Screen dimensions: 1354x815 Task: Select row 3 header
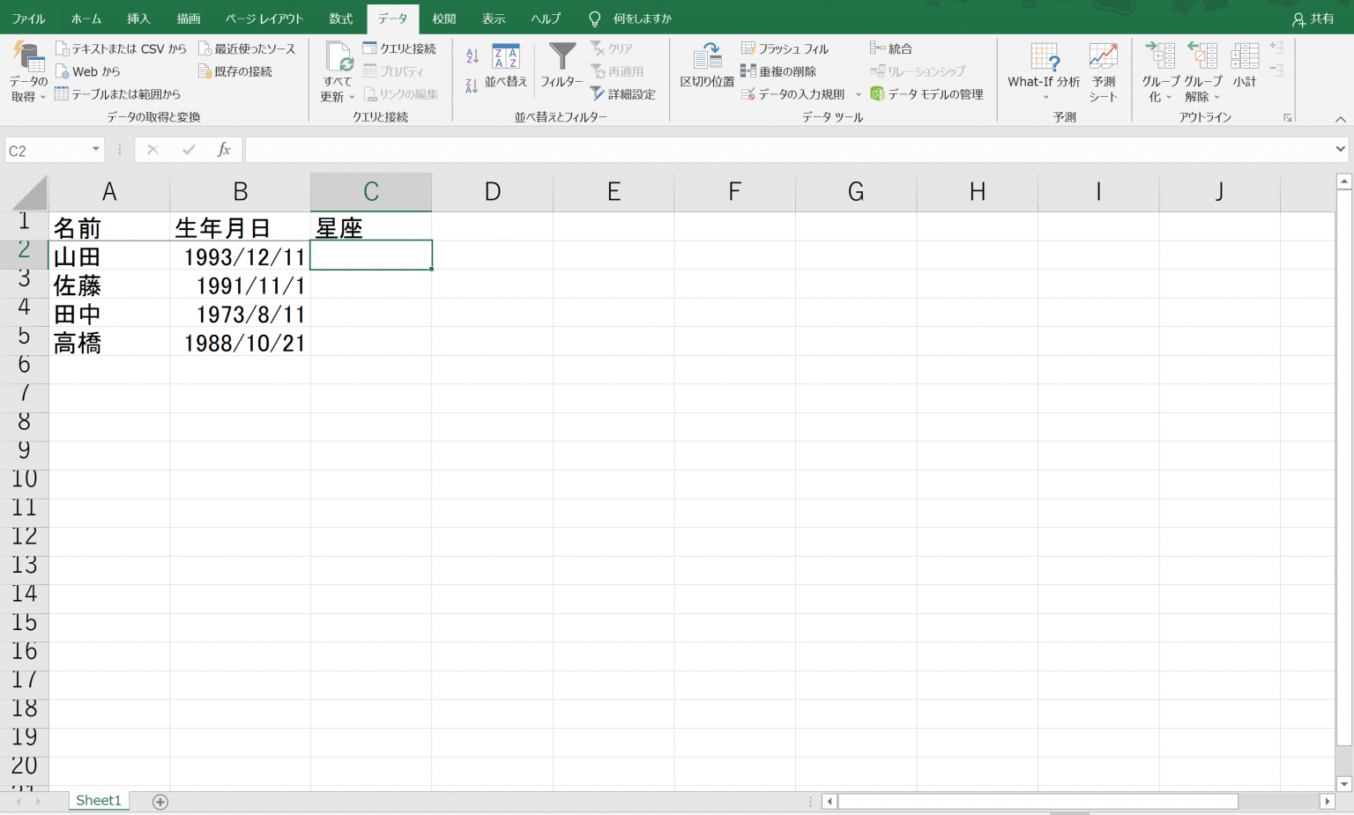[x=24, y=284]
